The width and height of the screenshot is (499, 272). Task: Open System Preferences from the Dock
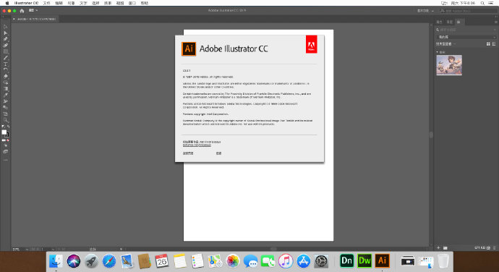[321, 261]
